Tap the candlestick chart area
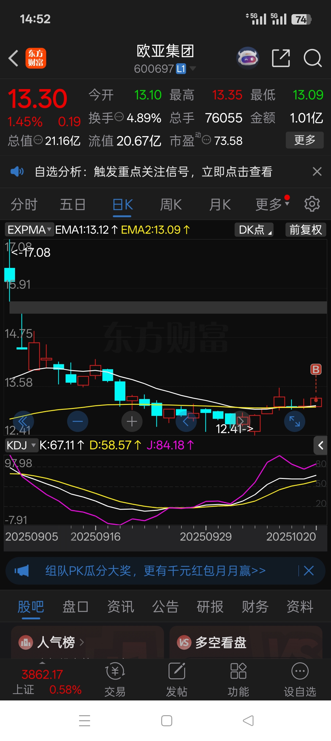This screenshot has height=741, width=331. [x=165, y=337]
